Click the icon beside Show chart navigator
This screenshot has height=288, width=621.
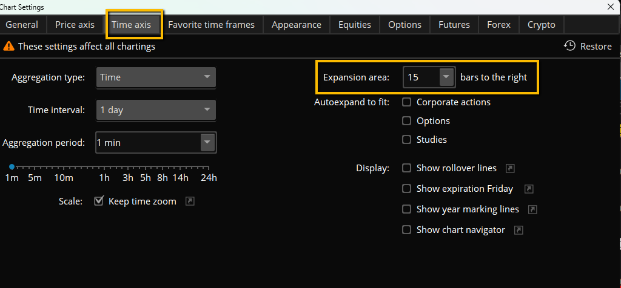pyautogui.click(x=518, y=230)
